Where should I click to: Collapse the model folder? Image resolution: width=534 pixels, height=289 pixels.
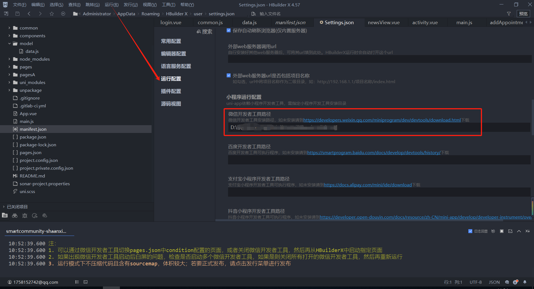tap(9, 43)
